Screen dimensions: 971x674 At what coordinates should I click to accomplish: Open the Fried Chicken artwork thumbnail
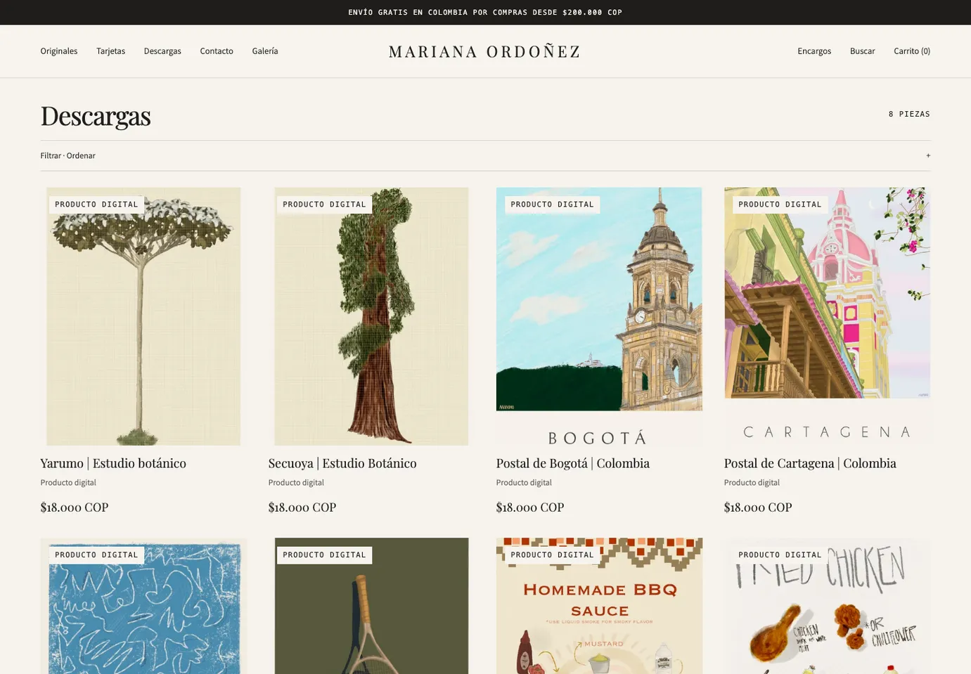(827, 606)
